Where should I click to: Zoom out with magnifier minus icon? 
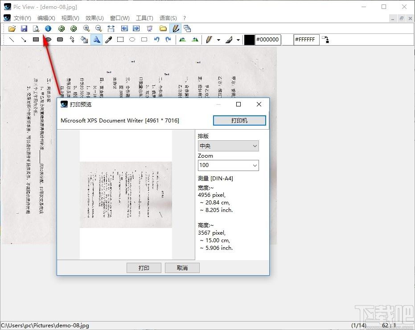coord(99,29)
